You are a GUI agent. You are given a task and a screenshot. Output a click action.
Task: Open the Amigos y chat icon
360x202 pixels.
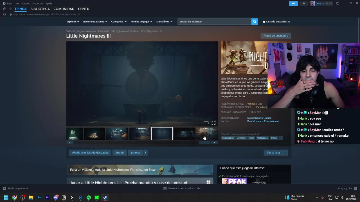355,189
